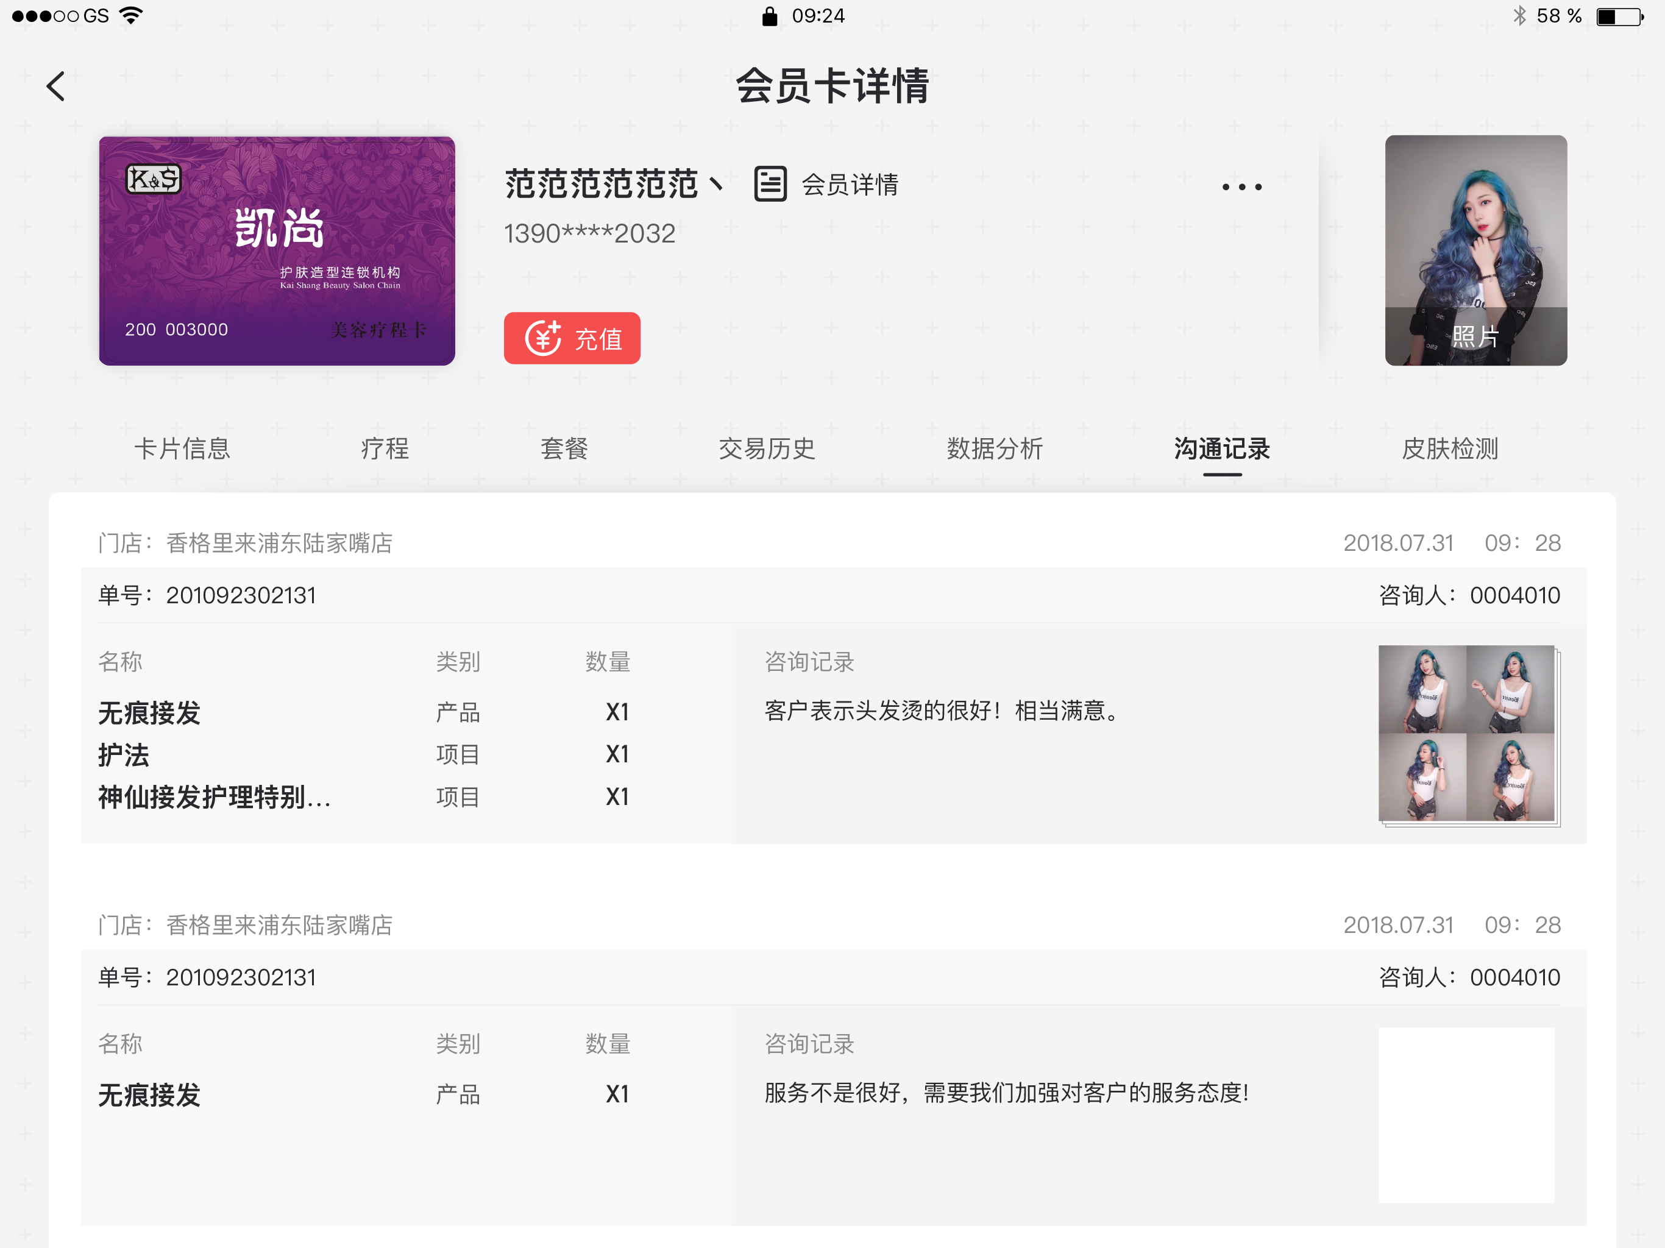
Task: Tap the 充值 recharge button
Action: click(x=572, y=339)
